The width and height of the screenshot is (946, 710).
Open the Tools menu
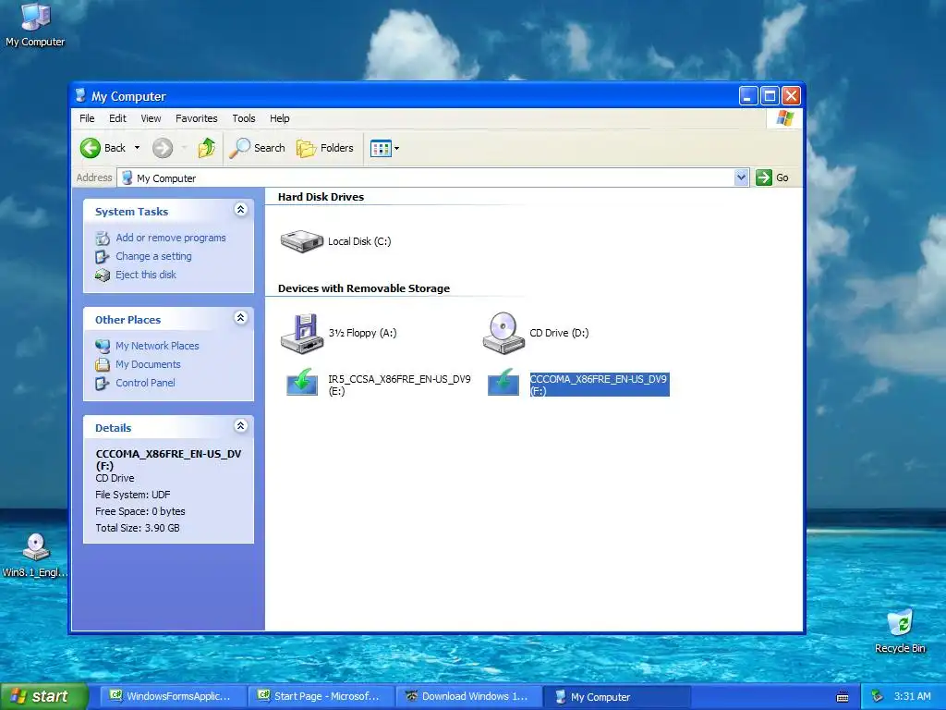[244, 118]
